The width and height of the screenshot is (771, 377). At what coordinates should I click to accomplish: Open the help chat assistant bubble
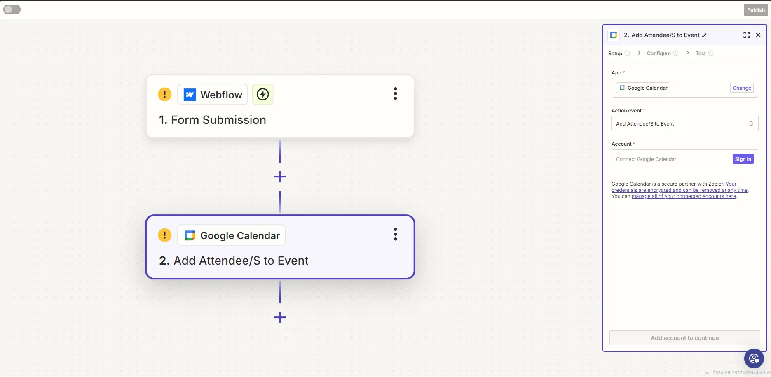[754, 358]
